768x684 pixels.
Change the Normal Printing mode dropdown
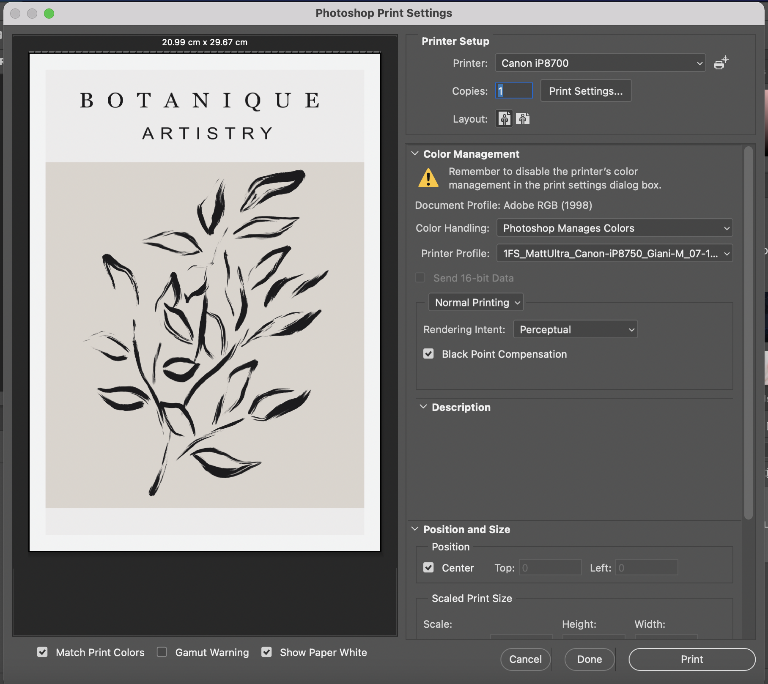pyautogui.click(x=476, y=302)
